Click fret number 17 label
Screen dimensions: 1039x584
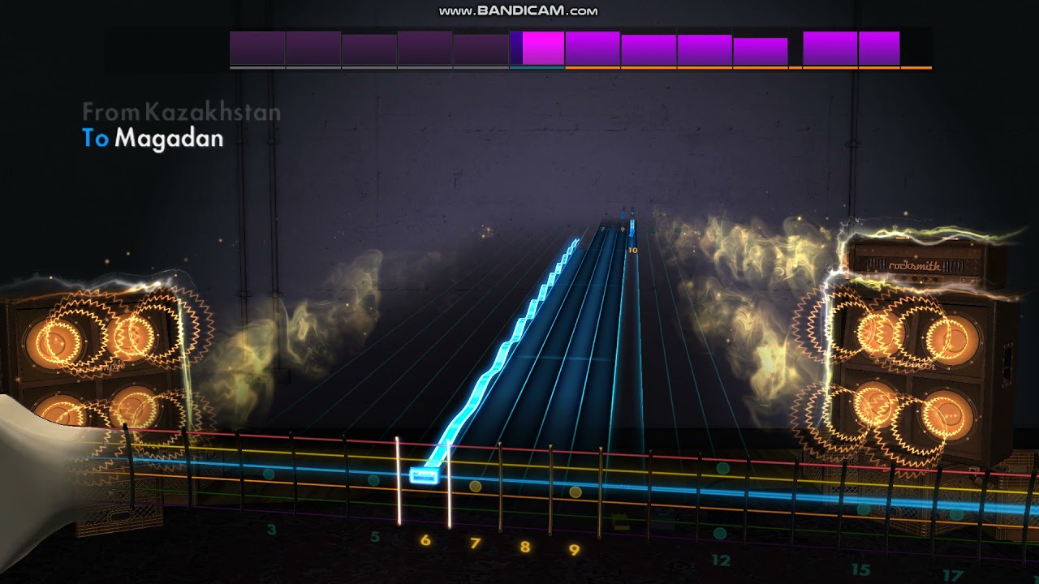pyautogui.click(x=951, y=575)
